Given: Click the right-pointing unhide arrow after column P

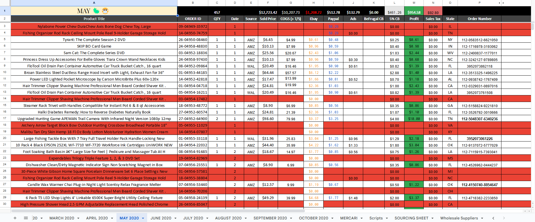Looking at the screenshot, I should 503,3.
